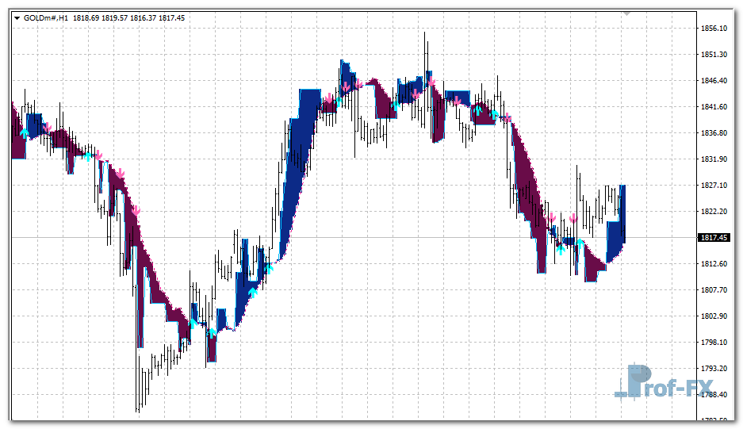Click the 1802.90 label on the price scale

pyautogui.click(x=715, y=316)
